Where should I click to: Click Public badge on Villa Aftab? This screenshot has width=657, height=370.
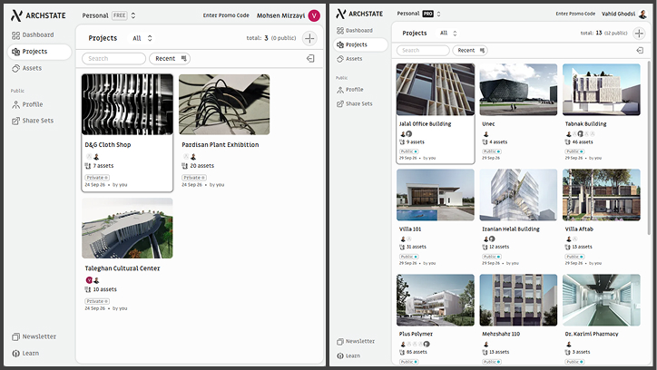574,257
